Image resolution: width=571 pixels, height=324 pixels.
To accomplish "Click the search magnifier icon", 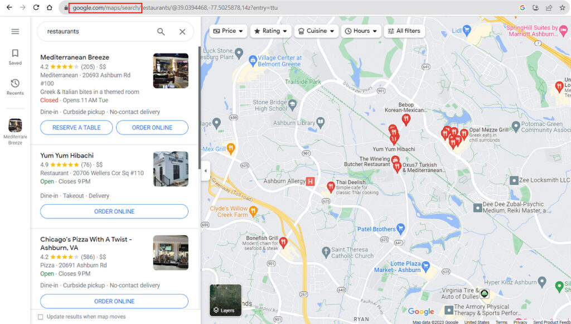I will tap(161, 32).
